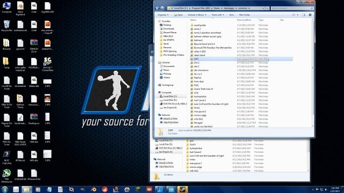The width and height of the screenshot is (344, 193).
Task: Click the Windows Start button
Action: pos(5,189)
